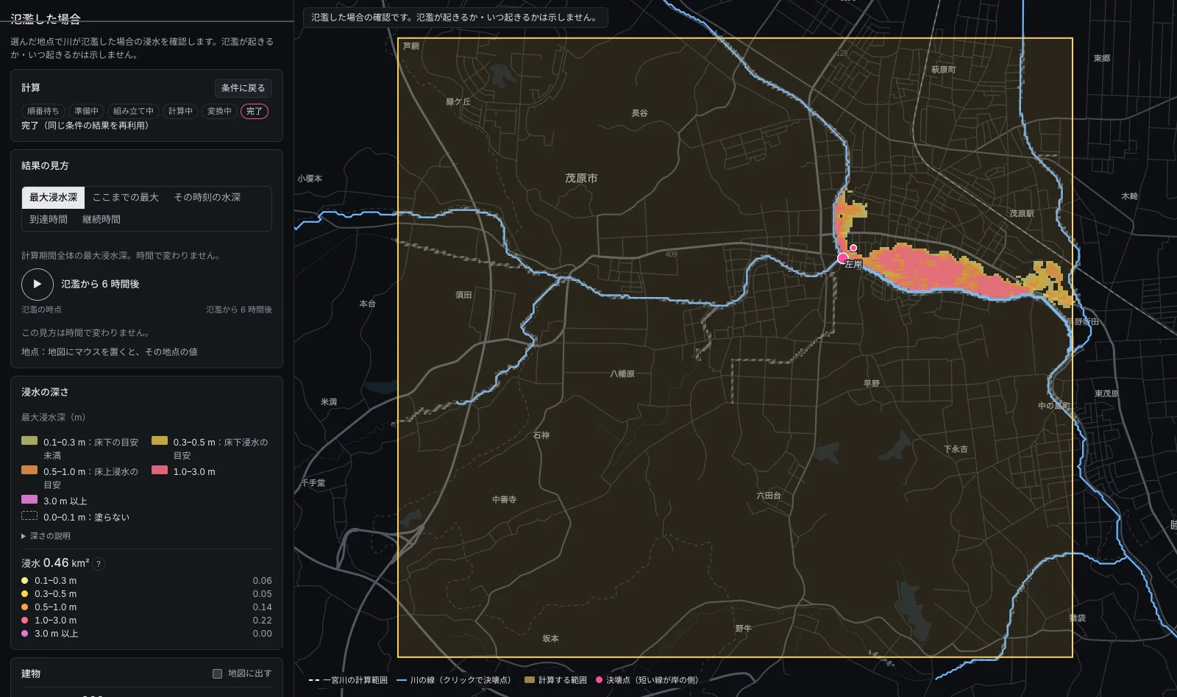The height and width of the screenshot is (697, 1177).
Task: Click the 八幡原 place label on the map
Action: [x=622, y=374]
